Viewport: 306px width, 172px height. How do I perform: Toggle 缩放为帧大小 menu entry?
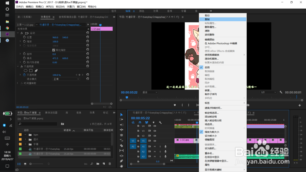coord(223,132)
